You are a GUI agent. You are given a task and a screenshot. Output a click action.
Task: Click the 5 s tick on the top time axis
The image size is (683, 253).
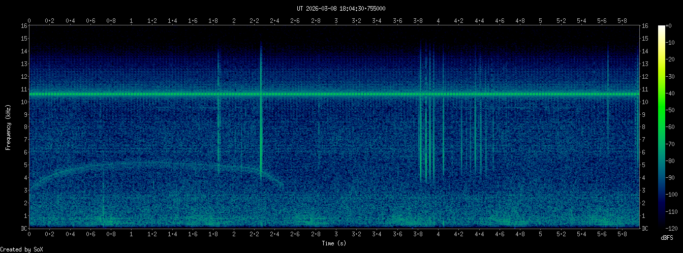pos(541,21)
